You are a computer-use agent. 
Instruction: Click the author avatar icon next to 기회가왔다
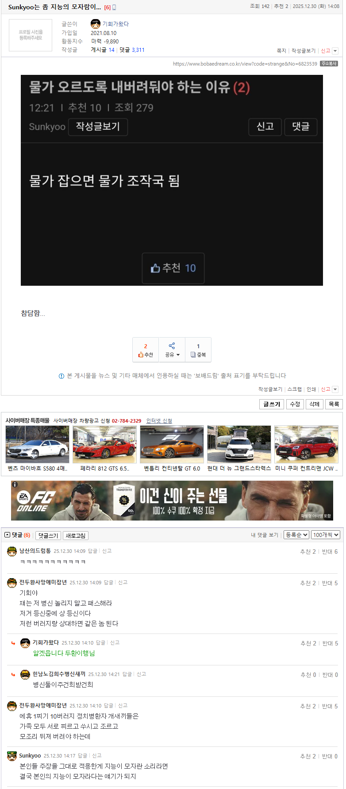coord(96,24)
